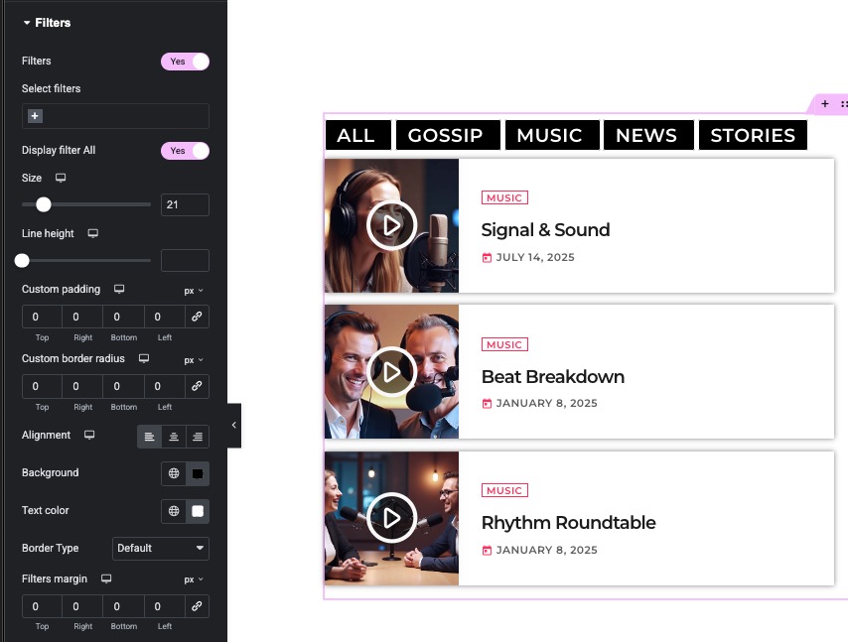Click link icon for Custom padding values
This screenshot has width=848, height=642.
click(x=197, y=317)
